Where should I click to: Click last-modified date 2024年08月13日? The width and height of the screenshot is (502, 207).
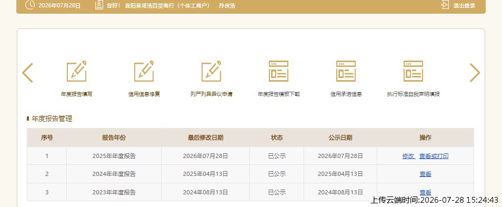pos(206,192)
